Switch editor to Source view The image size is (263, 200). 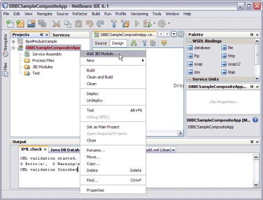tap(100, 43)
